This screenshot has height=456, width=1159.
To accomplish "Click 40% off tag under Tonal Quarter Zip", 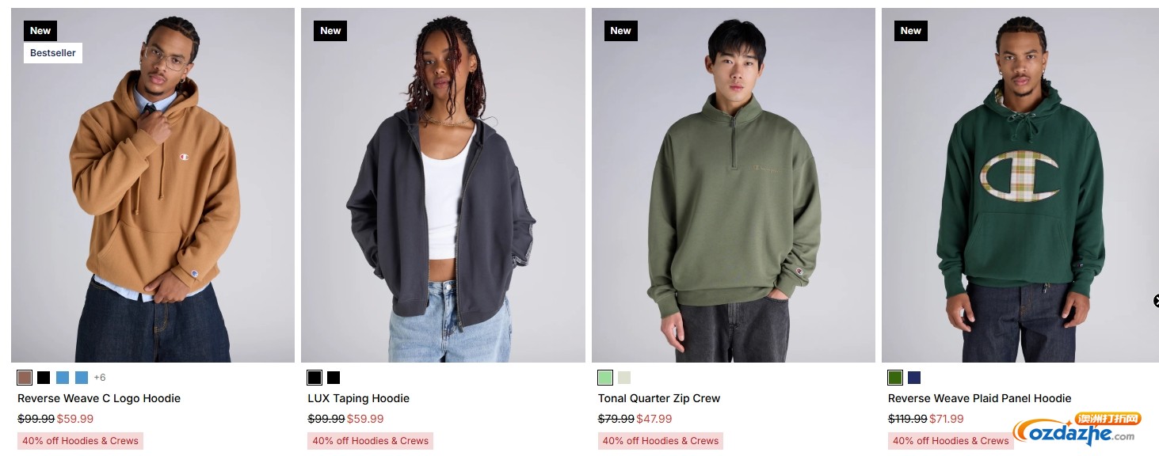I will (661, 441).
